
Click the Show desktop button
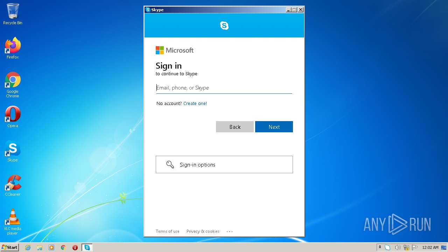coord(444,247)
